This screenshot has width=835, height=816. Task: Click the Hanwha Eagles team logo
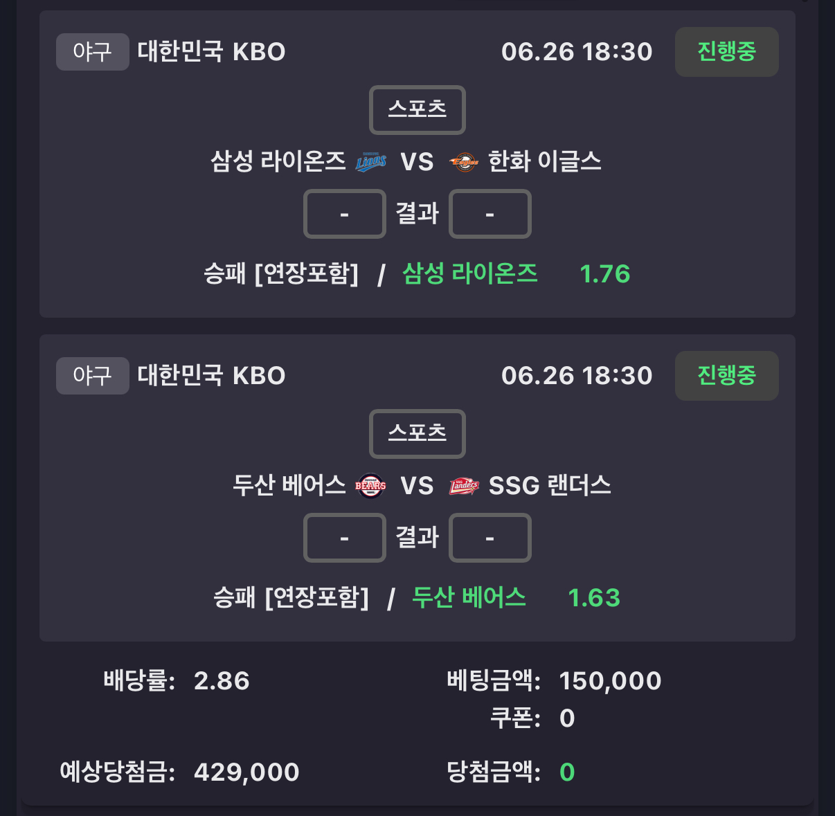click(x=464, y=162)
